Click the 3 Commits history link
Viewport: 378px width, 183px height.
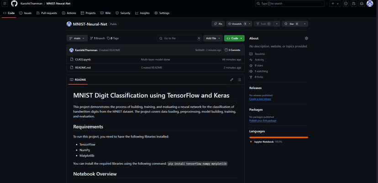(233, 50)
